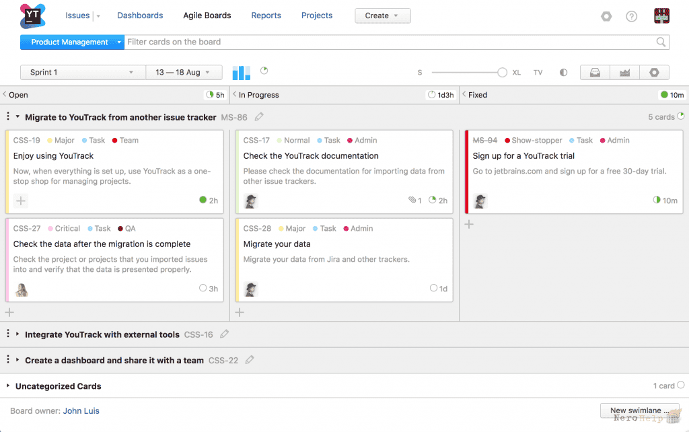Expand Integrate YouTrack with external tools swimlane
Screen dimensions: 689x432
17,334
